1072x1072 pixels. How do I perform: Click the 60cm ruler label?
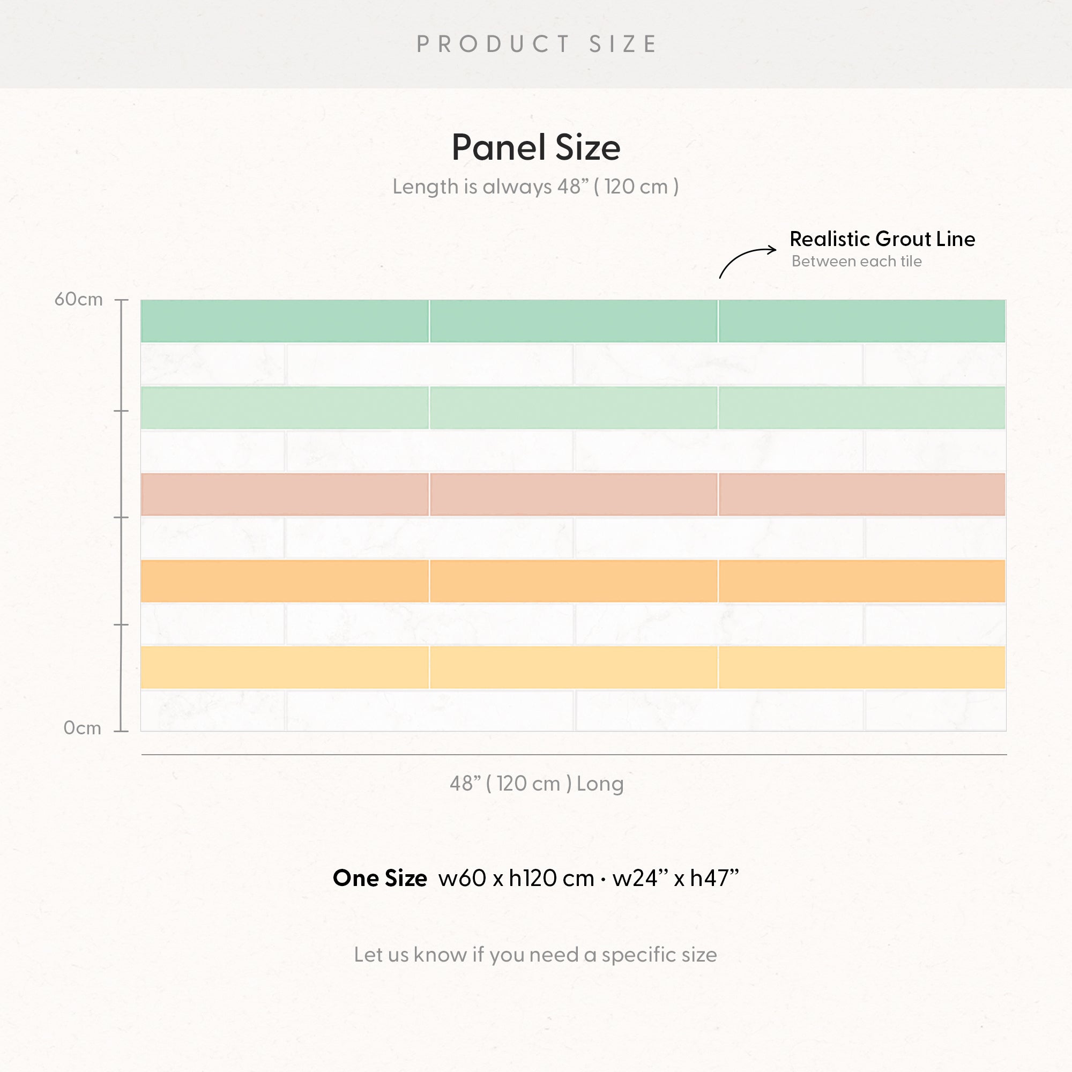[x=78, y=299]
